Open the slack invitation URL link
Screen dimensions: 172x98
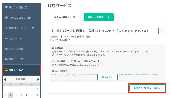pos(105,75)
